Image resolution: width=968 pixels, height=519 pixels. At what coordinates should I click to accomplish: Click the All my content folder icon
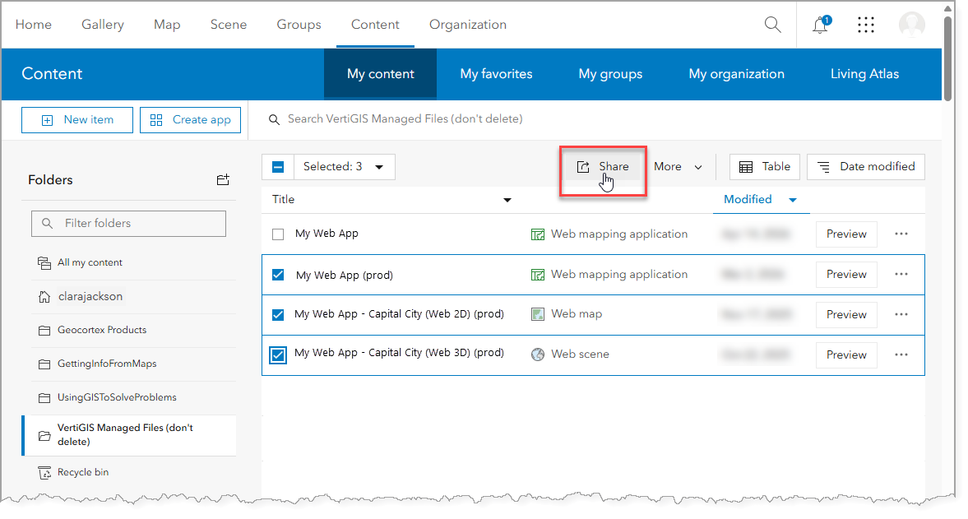pos(44,263)
